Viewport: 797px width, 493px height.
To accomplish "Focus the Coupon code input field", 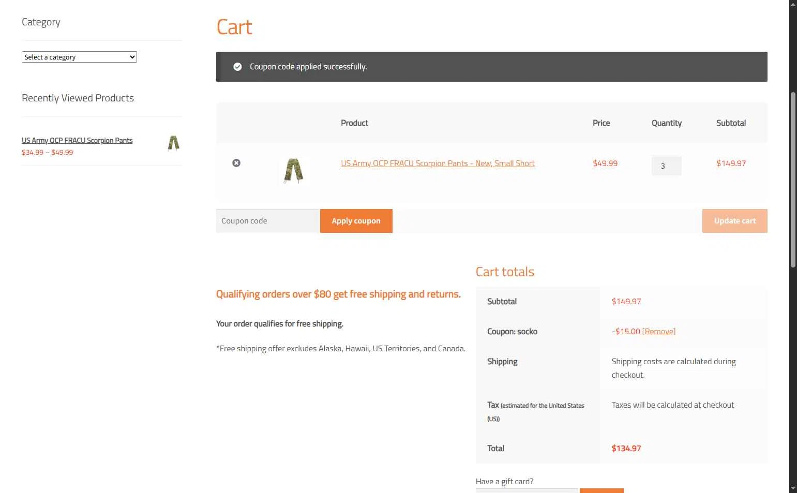I will coord(268,221).
